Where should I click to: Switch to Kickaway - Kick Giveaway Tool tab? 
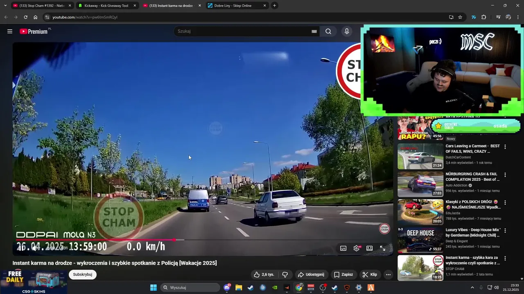coord(106,6)
